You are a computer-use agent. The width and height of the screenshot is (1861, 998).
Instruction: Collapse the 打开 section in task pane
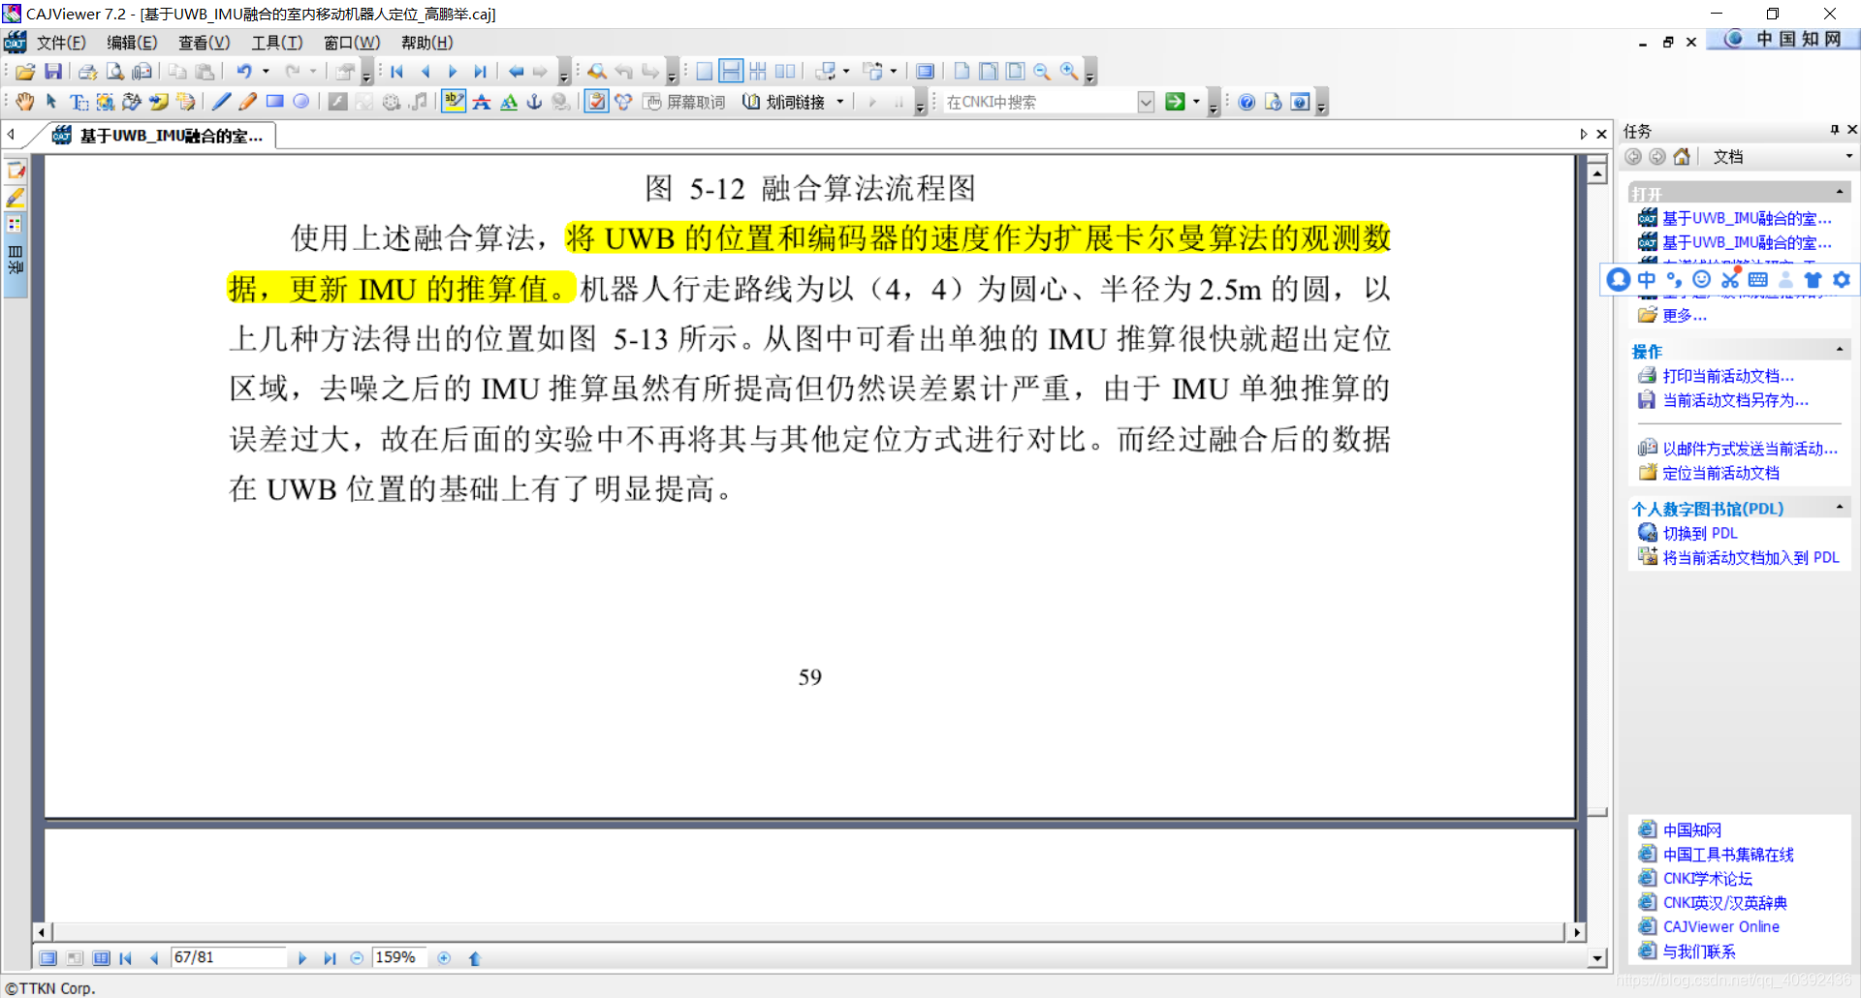point(1840,192)
